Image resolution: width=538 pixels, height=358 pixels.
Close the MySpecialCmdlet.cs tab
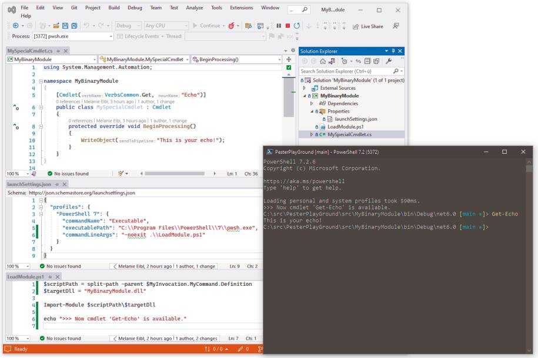click(65, 50)
